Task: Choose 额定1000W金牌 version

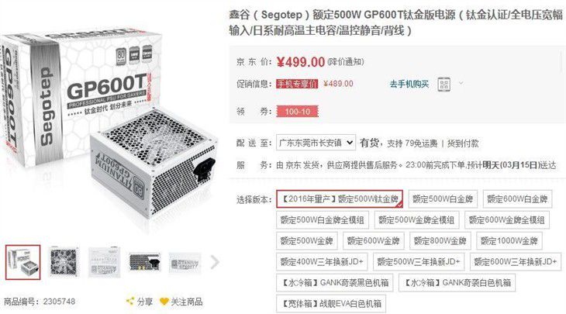Action: point(509,240)
